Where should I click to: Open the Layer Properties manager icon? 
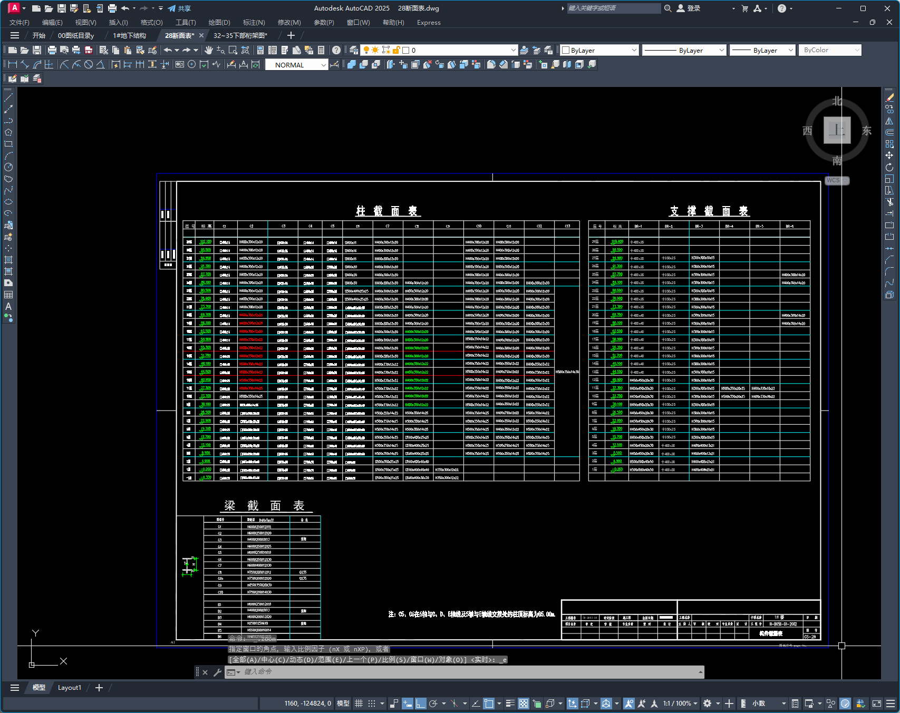pyautogui.click(x=354, y=50)
